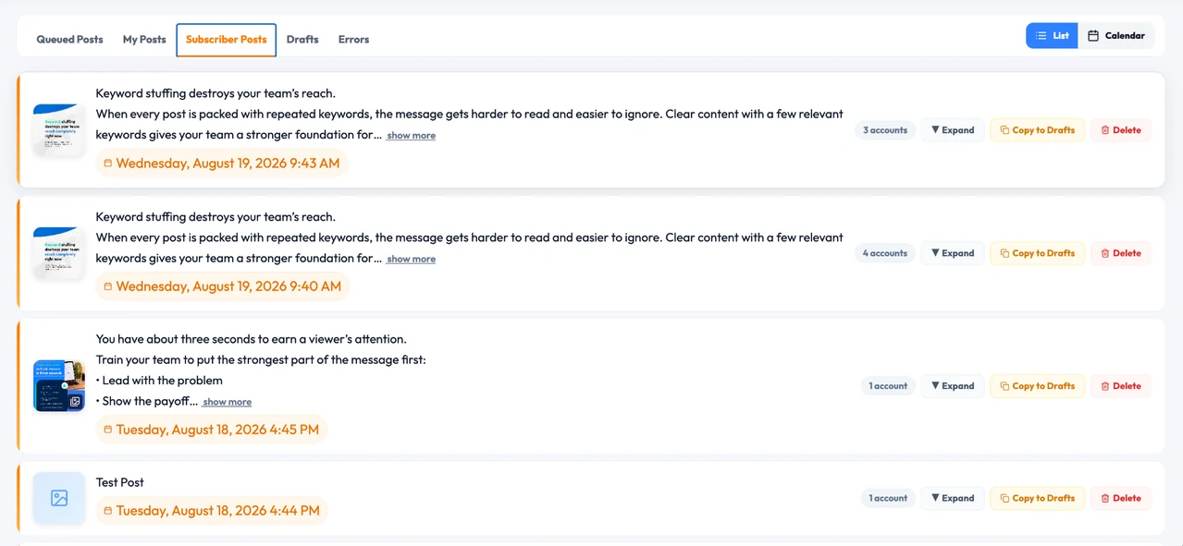Show more text of 9:43 AM post
This screenshot has width=1183, height=546.
click(x=411, y=136)
